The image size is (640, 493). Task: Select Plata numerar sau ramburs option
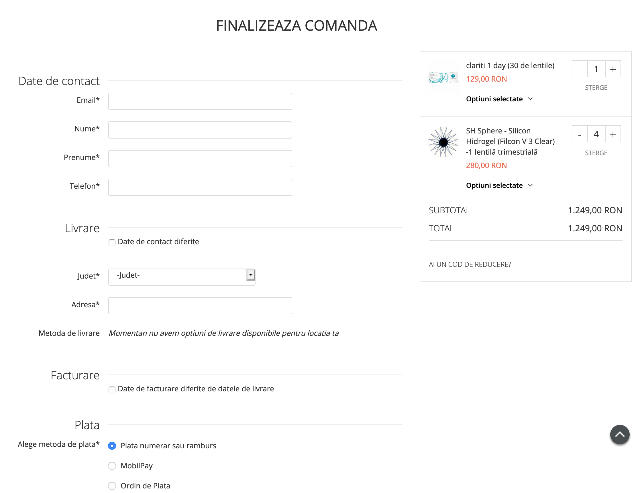112,445
